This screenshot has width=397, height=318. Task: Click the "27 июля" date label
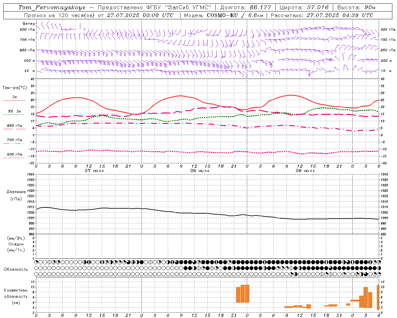[x=94, y=171]
